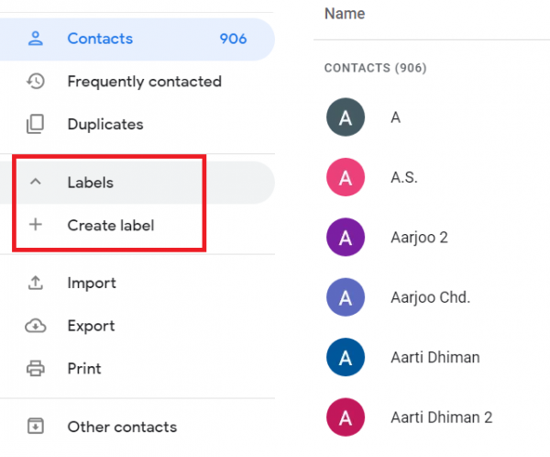Collapse the Labels section chevron
The width and height of the screenshot is (550, 457).
tap(36, 182)
